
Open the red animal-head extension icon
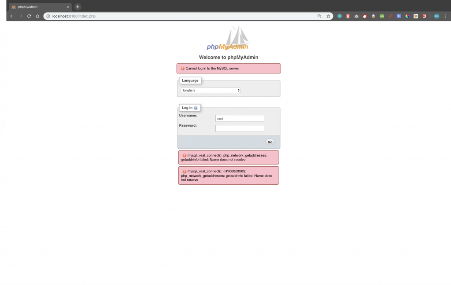(x=365, y=16)
